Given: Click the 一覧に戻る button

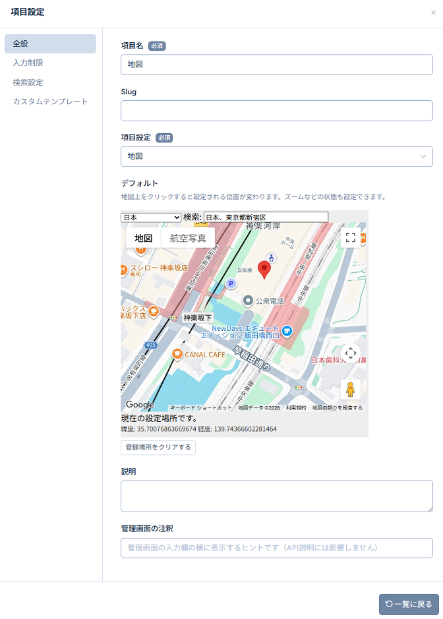Looking at the screenshot, I should [409, 604].
